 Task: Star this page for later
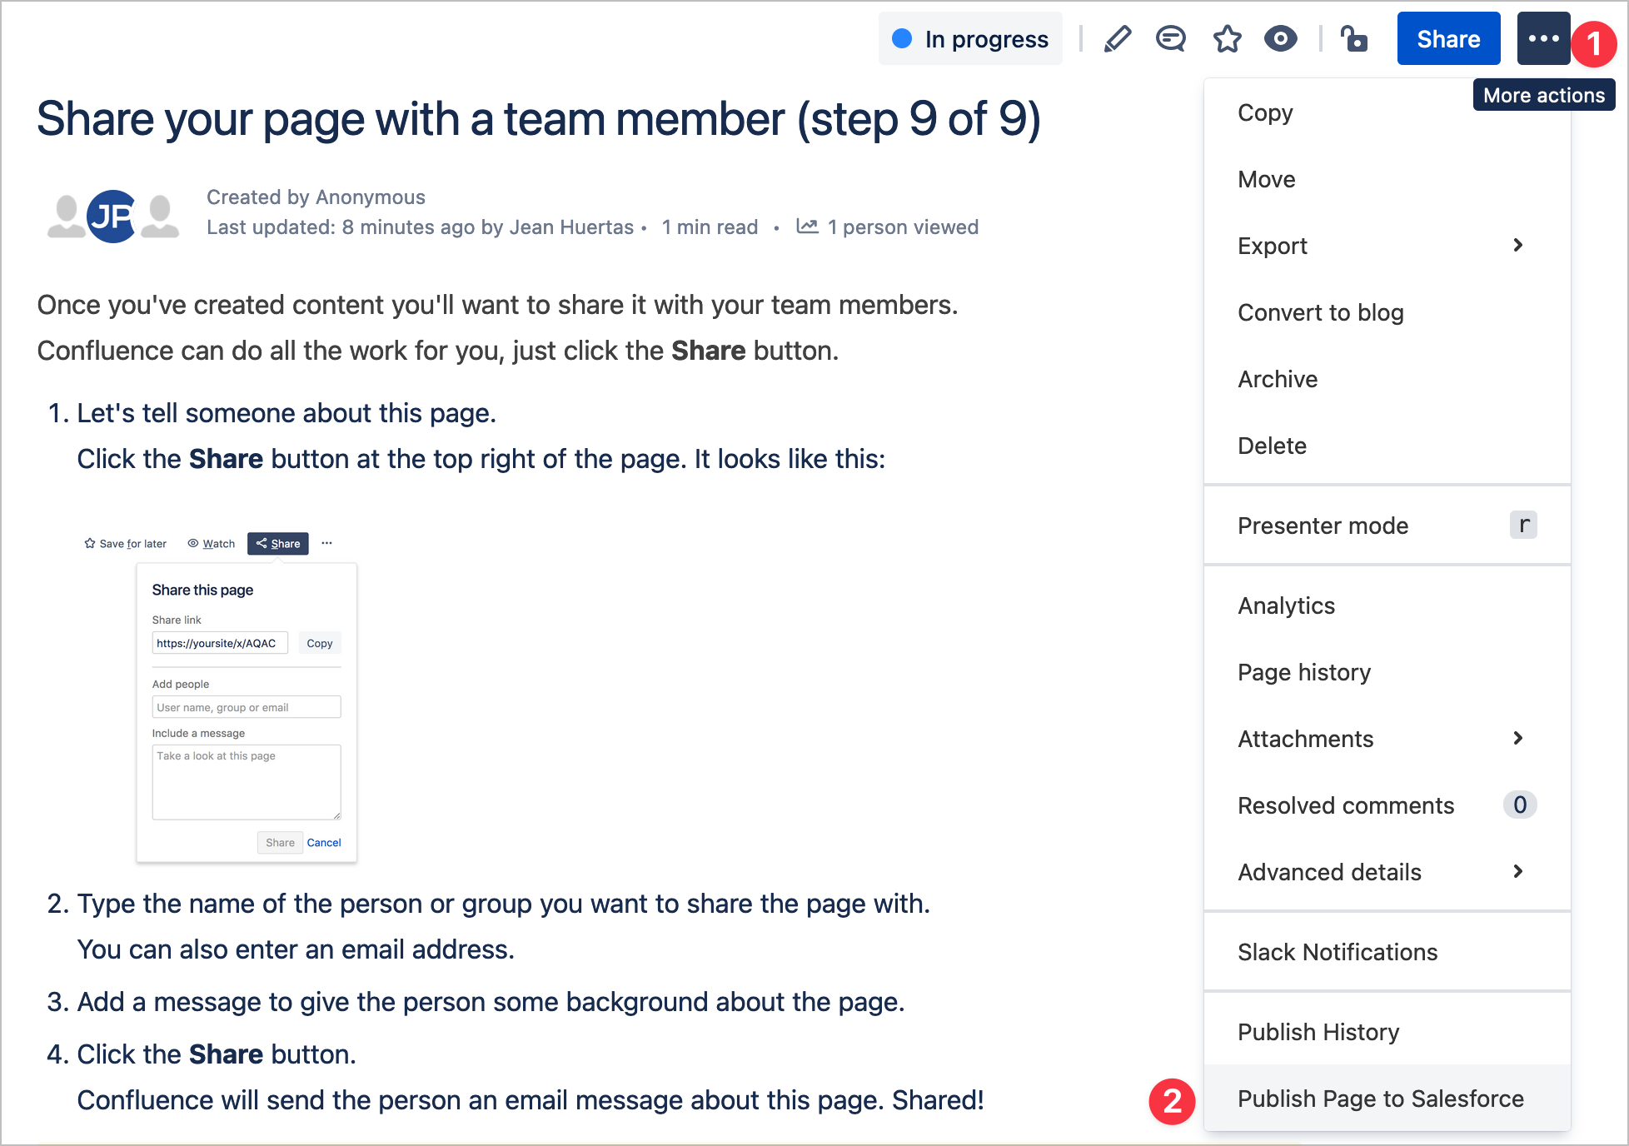[1227, 39]
